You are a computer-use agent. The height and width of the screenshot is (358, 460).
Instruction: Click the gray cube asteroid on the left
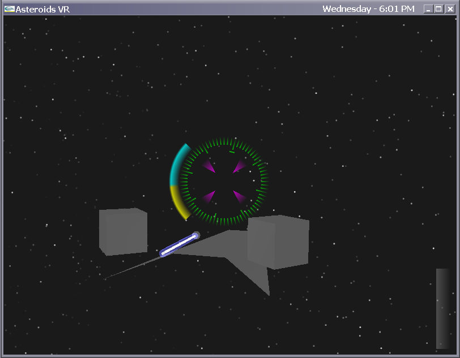tap(123, 232)
